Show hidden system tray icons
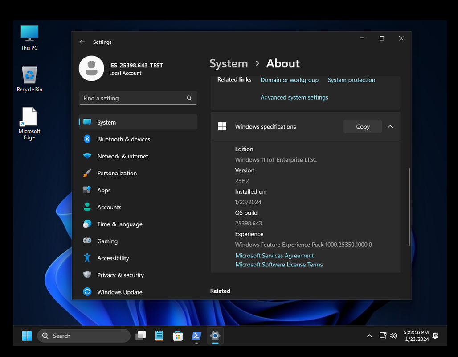 (369, 336)
